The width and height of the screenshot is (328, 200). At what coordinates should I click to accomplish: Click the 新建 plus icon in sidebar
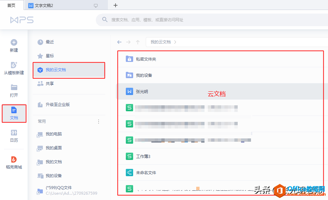tap(14, 42)
